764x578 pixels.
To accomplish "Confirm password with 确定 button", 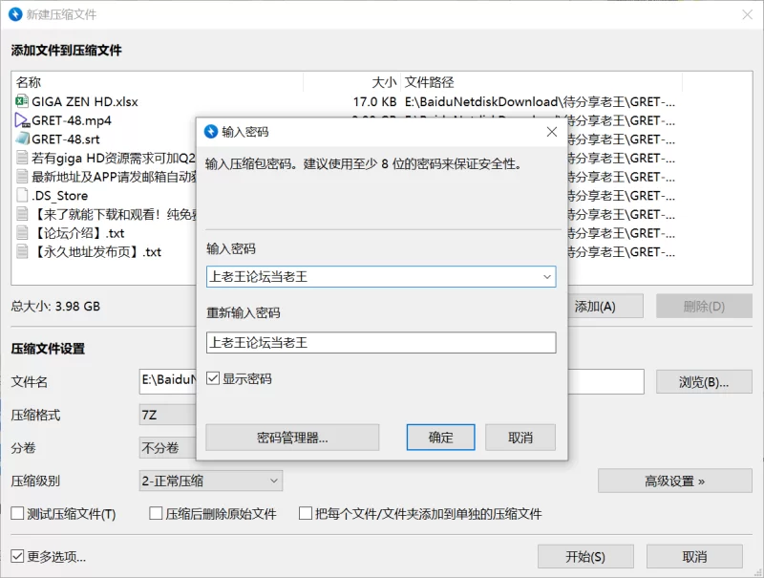I will [x=441, y=438].
